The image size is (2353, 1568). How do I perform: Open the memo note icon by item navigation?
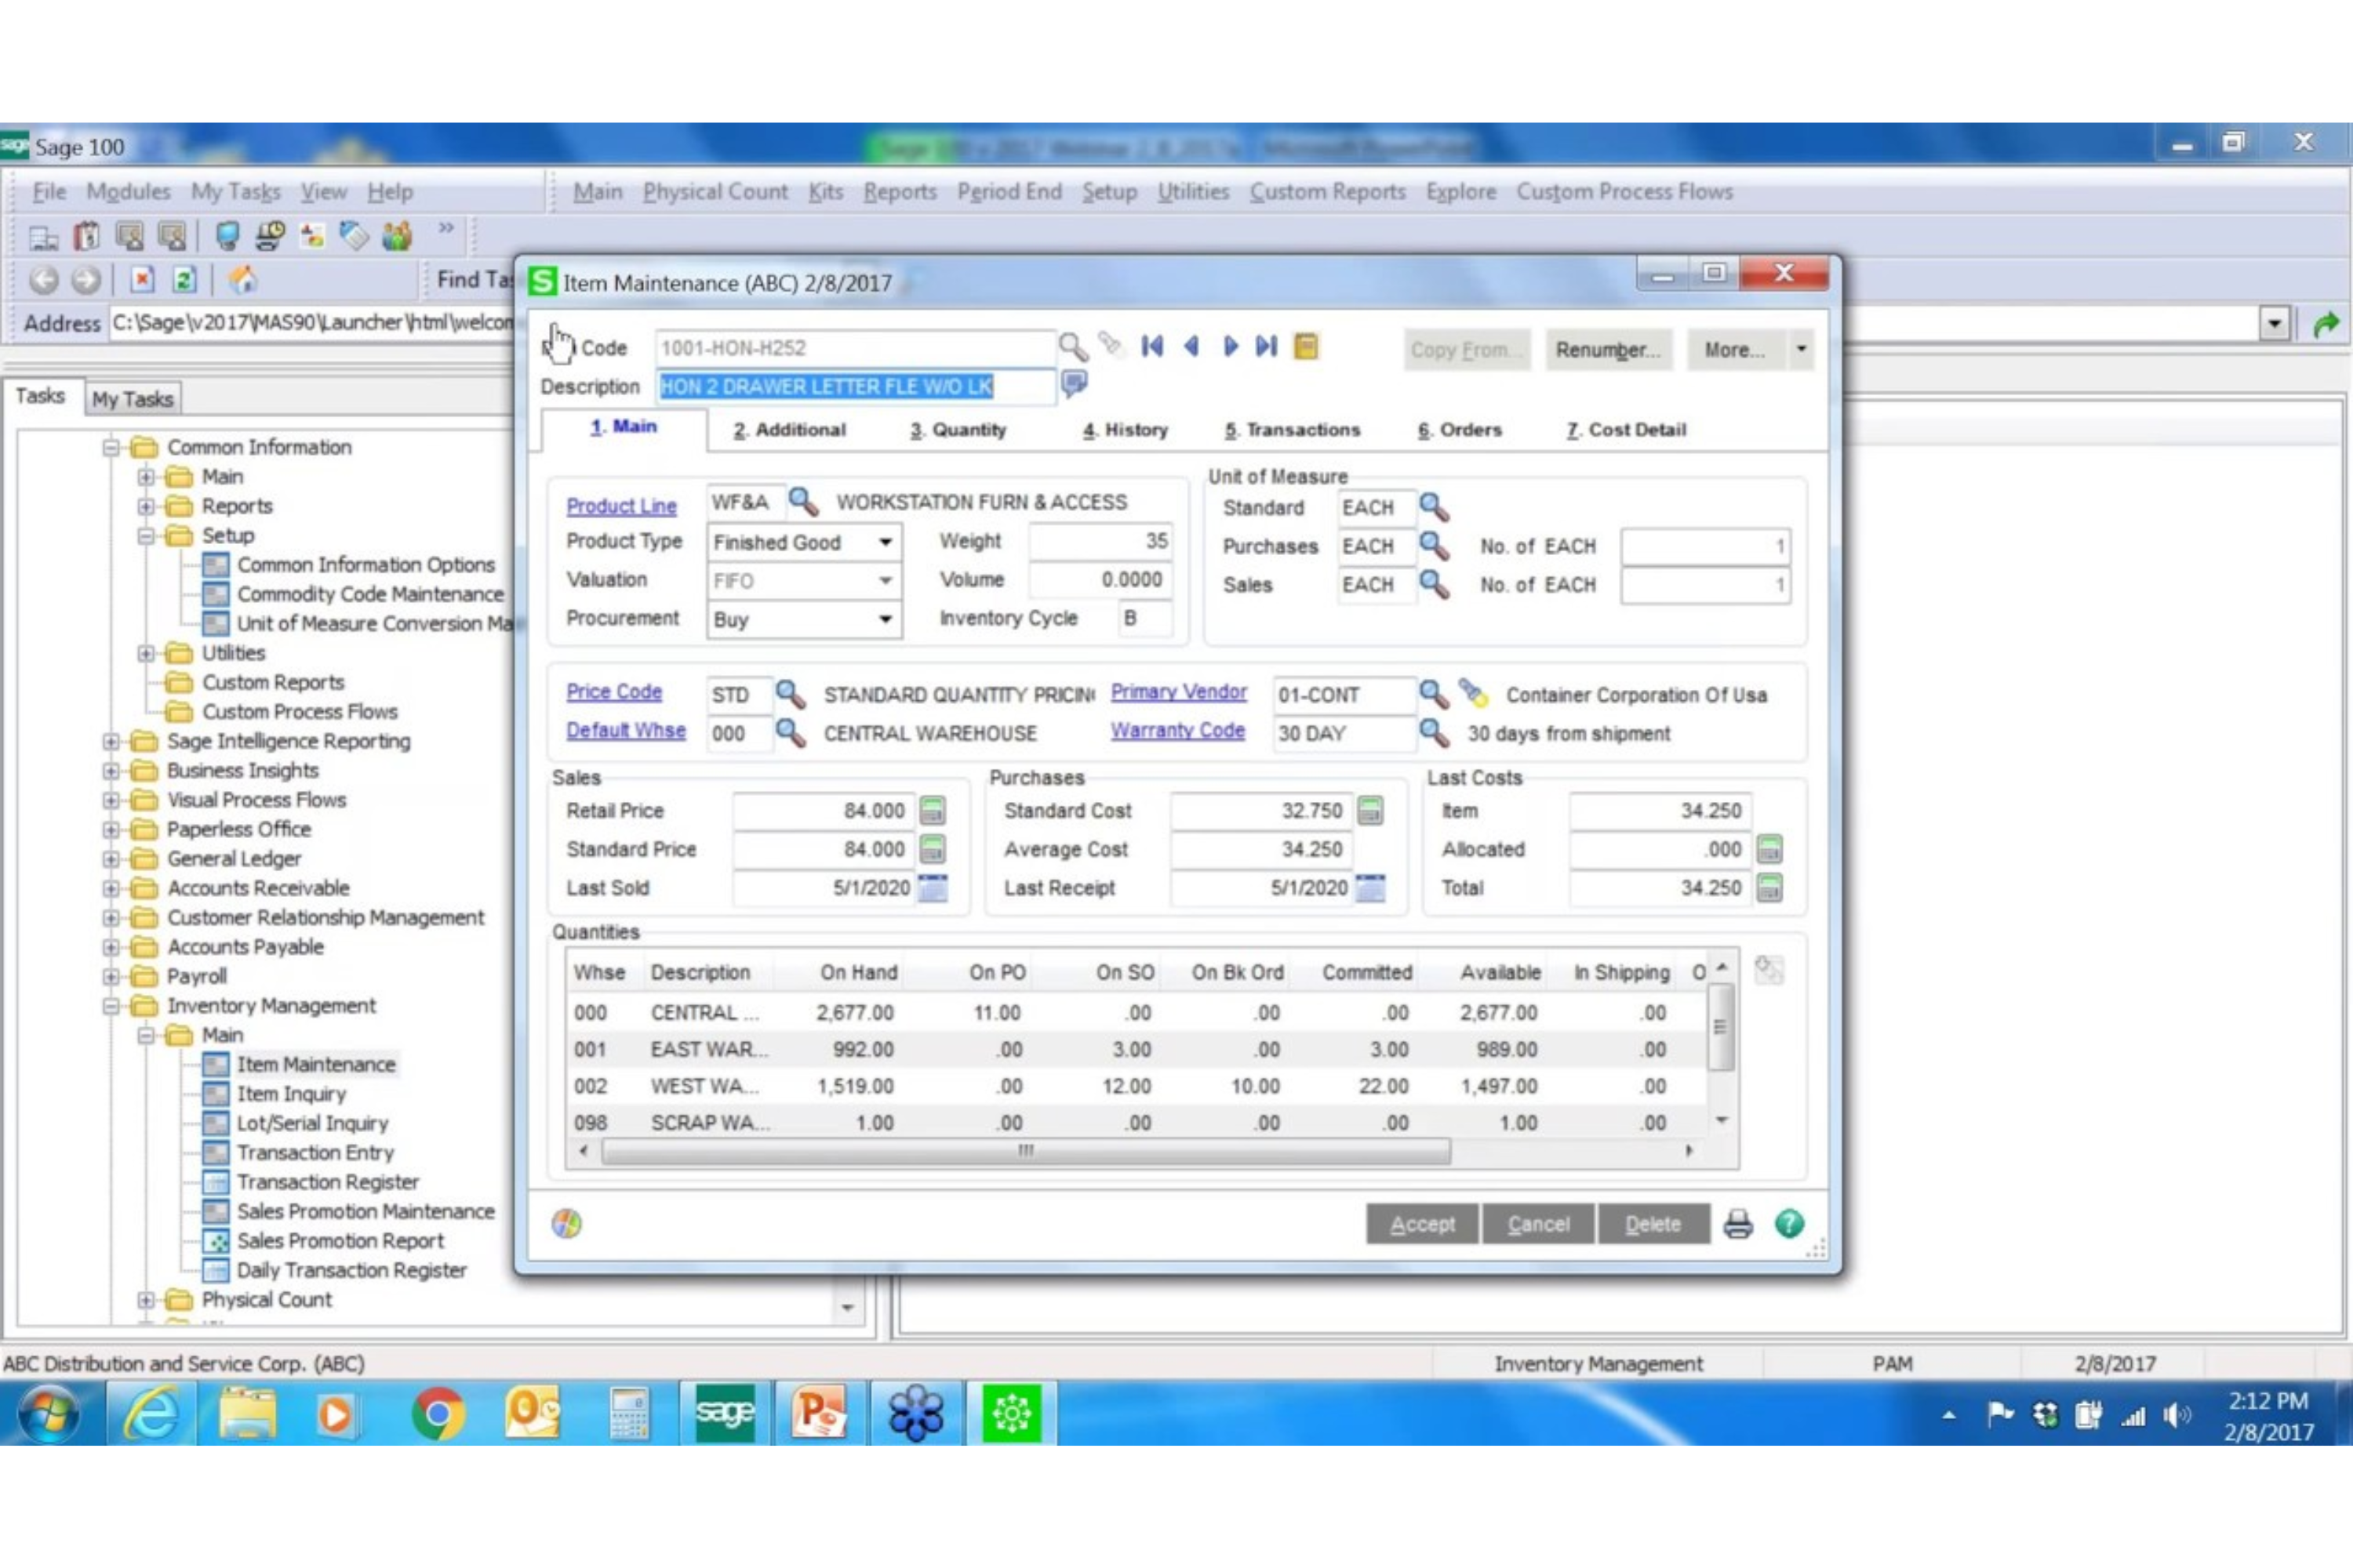[x=1306, y=347]
